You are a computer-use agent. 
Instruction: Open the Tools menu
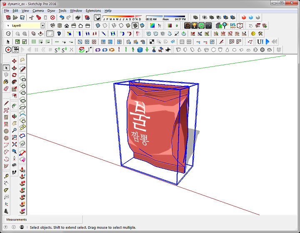tap(62, 11)
